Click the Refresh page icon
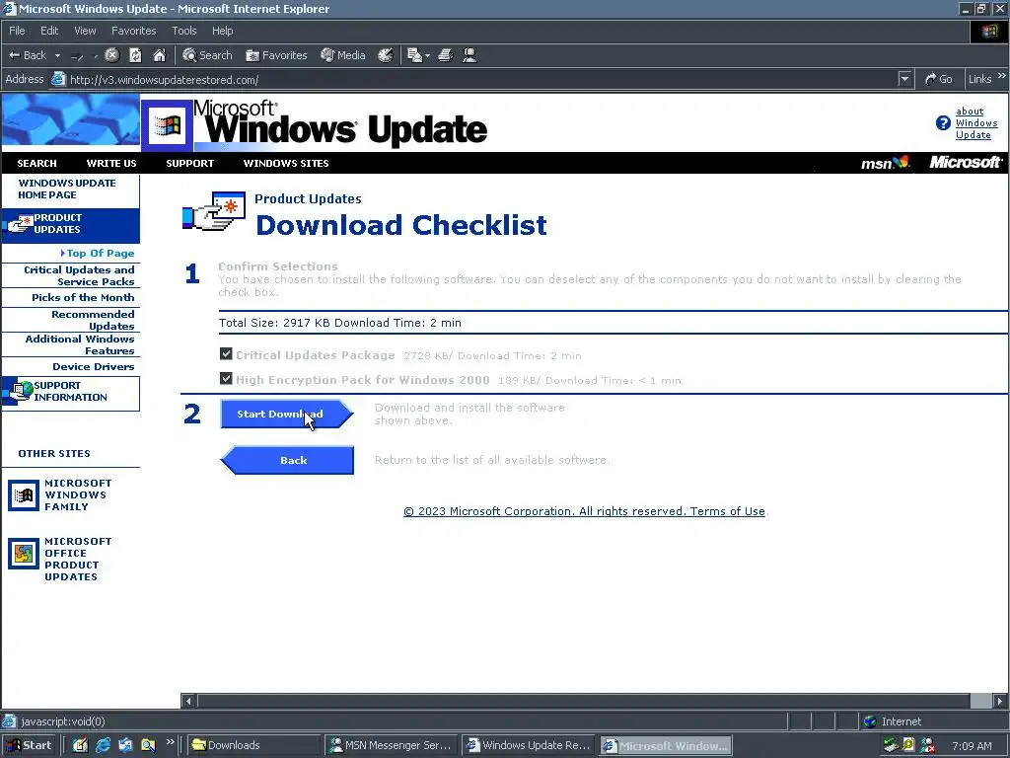Viewport: 1010px width, 758px height. pos(135,55)
